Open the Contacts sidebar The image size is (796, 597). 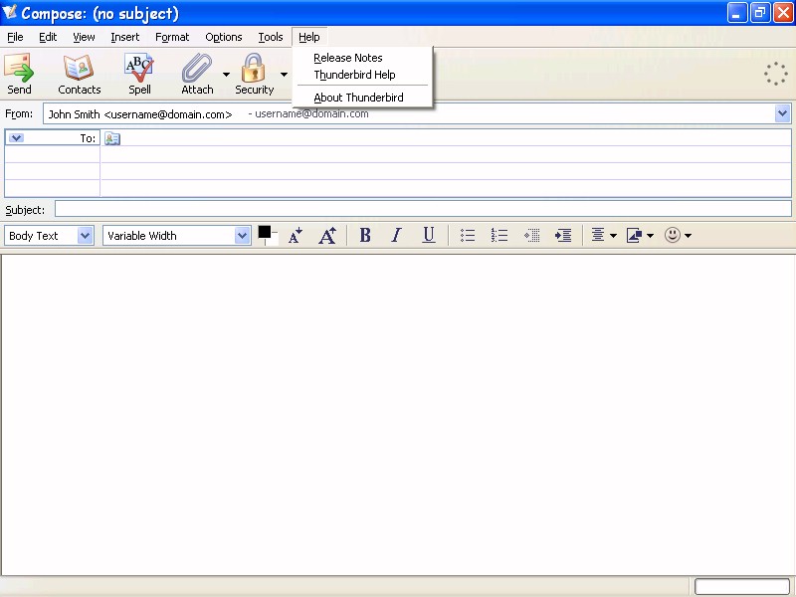tap(80, 75)
